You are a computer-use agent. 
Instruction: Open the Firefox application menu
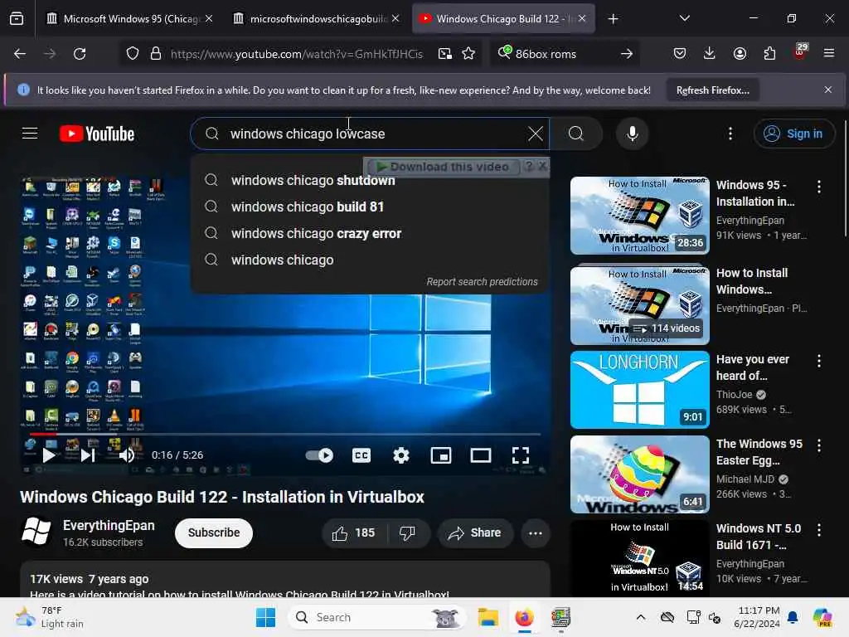tap(828, 53)
